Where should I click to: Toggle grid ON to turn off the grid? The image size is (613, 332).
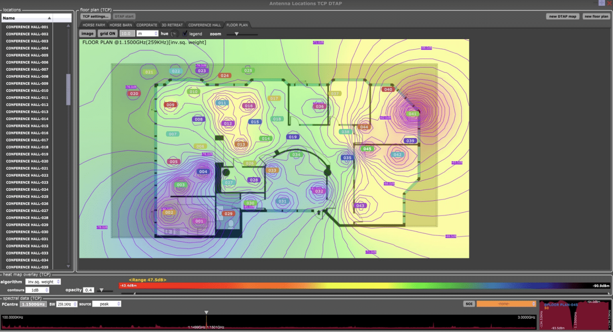[107, 33]
